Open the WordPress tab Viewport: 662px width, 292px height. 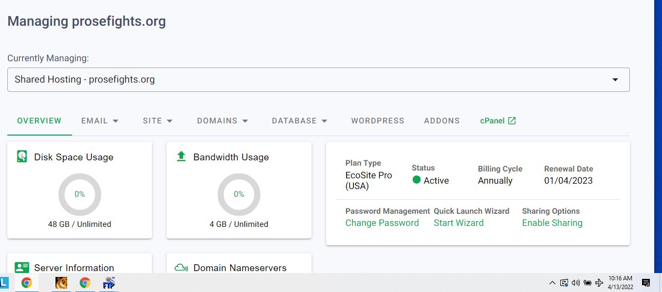pyautogui.click(x=378, y=120)
